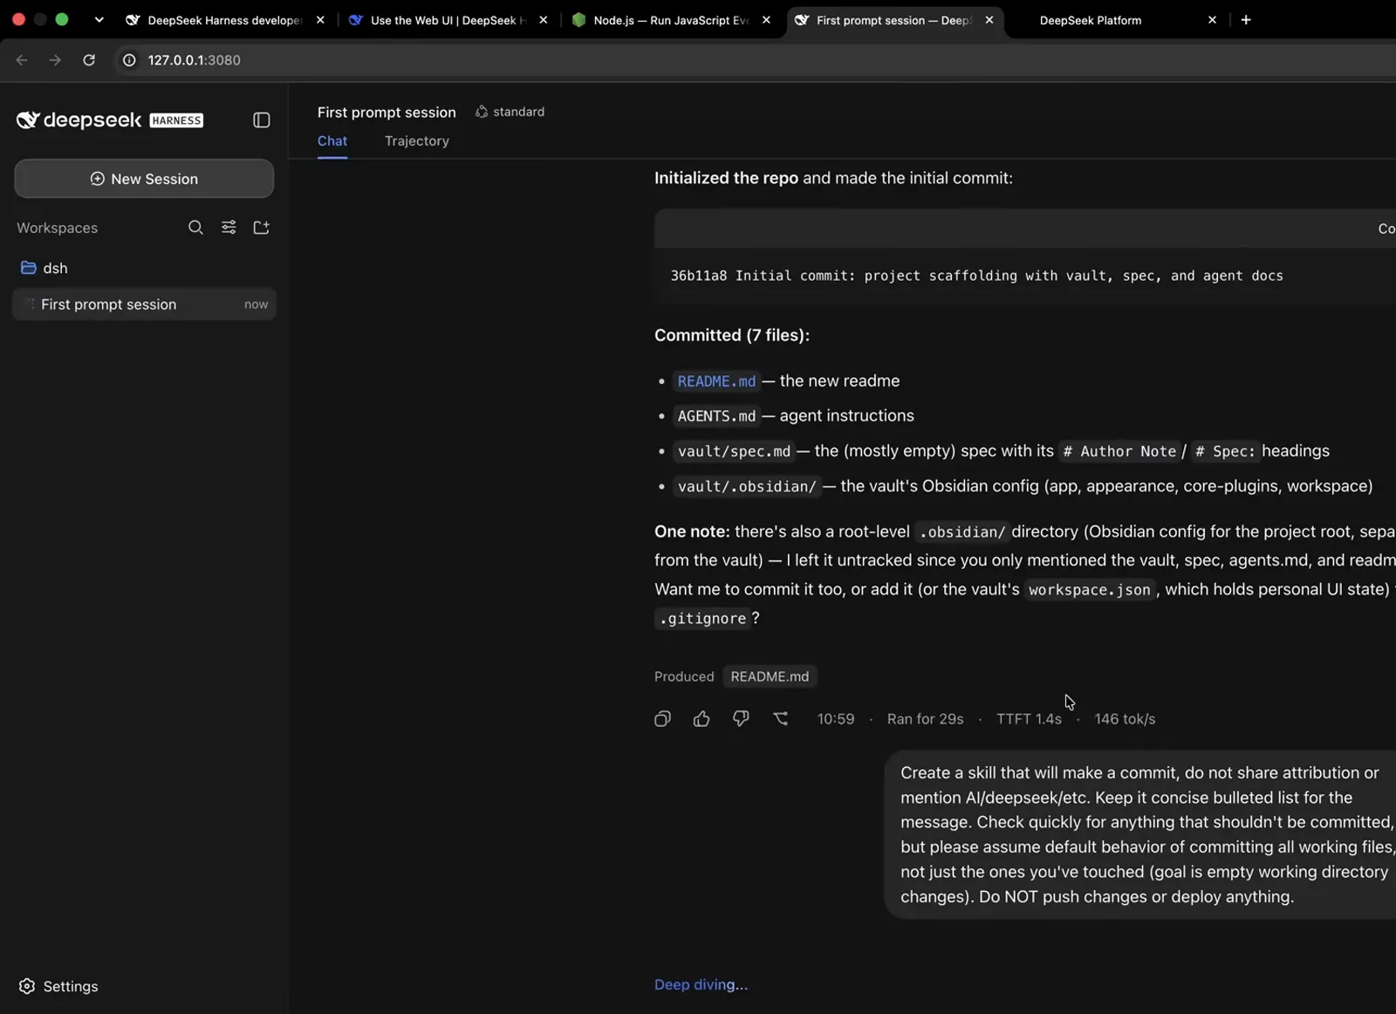Click the session title First prompt session
The height and width of the screenshot is (1014, 1396).
pos(387,113)
